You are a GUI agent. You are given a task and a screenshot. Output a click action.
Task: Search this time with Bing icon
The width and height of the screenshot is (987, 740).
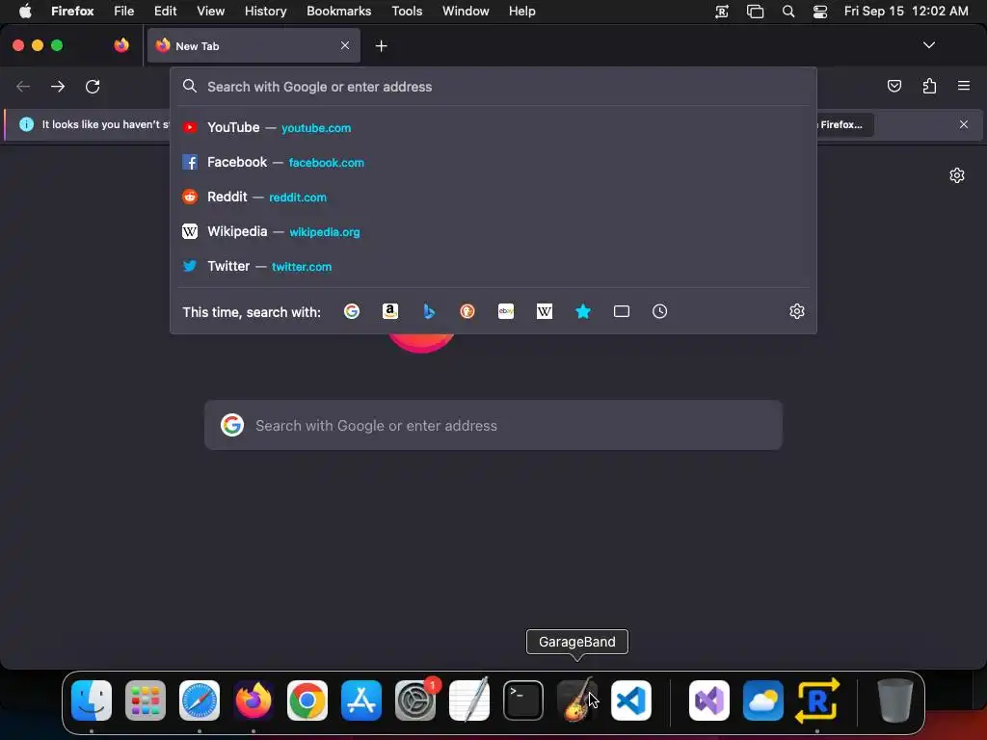coord(429,311)
